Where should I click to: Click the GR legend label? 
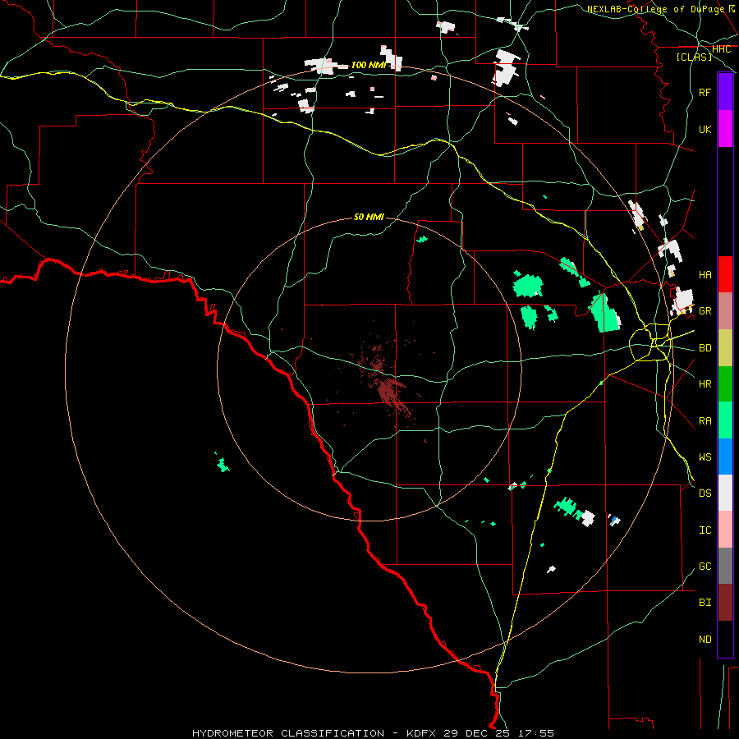pyautogui.click(x=705, y=311)
